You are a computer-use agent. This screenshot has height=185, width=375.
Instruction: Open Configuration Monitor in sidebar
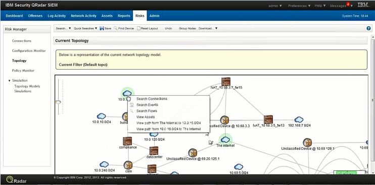(29, 51)
